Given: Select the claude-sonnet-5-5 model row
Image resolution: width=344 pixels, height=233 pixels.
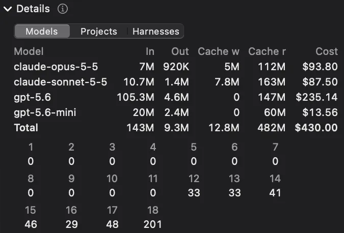Looking at the screenshot, I should 176,82.
